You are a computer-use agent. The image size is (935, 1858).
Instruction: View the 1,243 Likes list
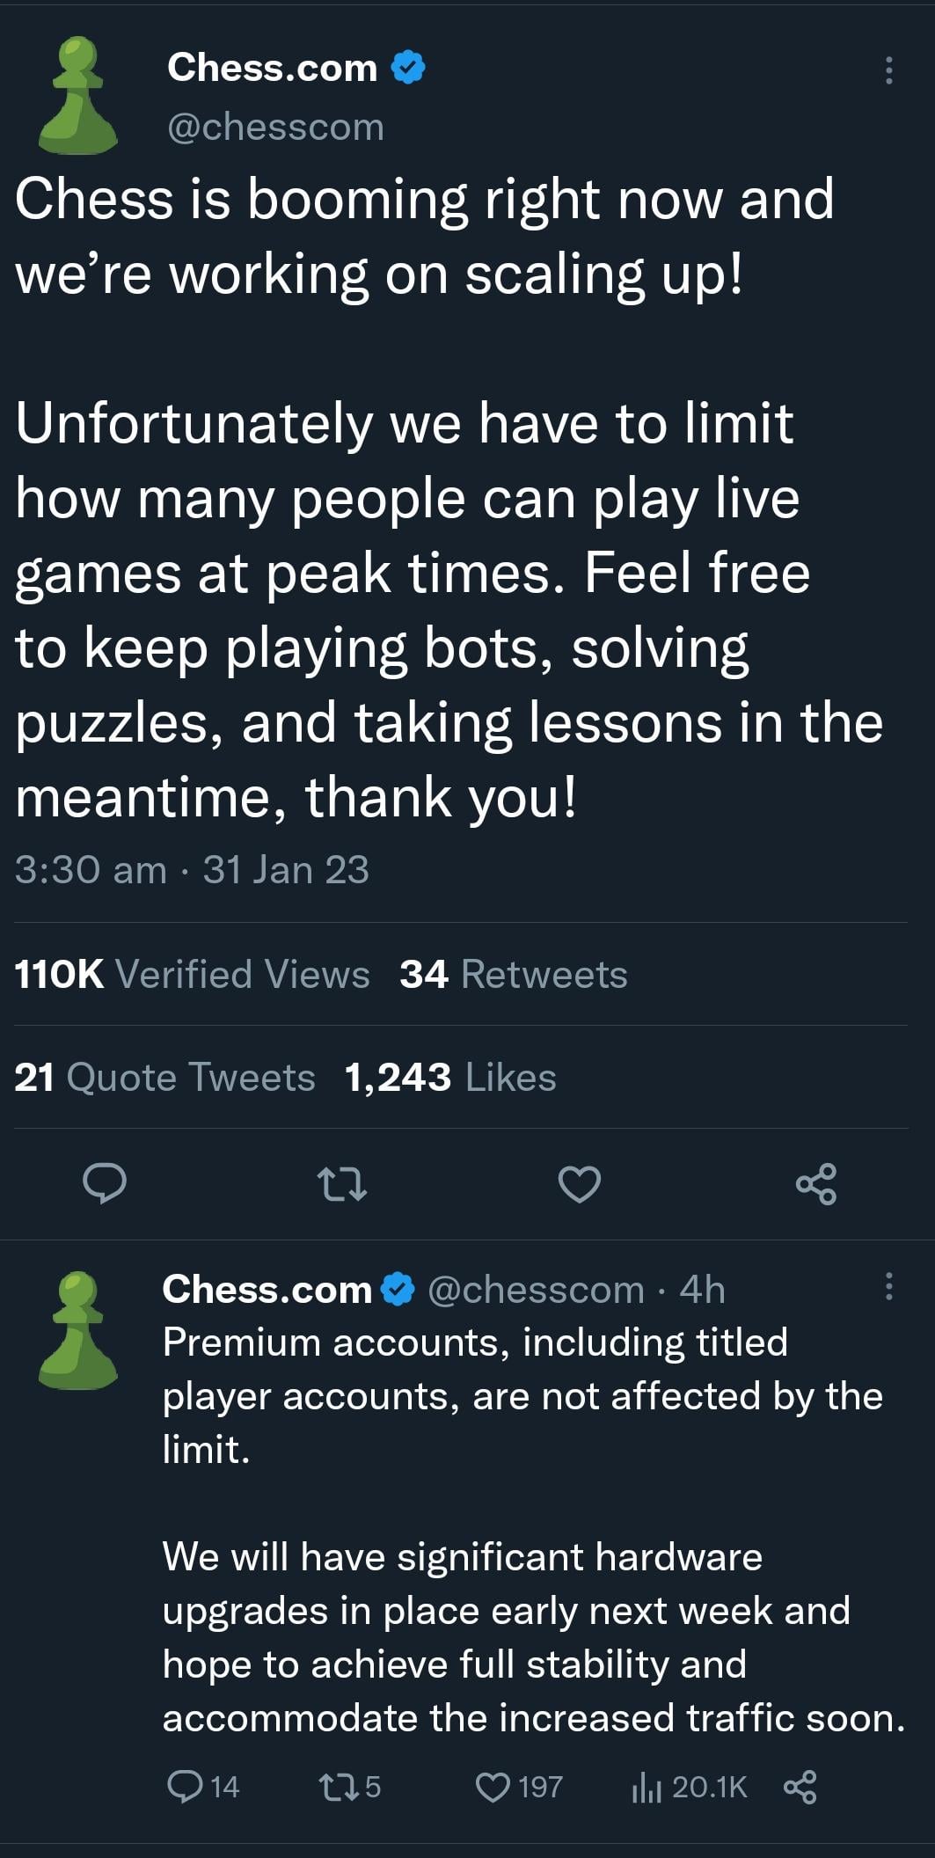(450, 1078)
